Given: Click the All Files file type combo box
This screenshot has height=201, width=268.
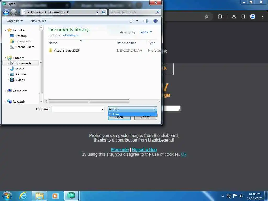Looking at the screenshot, I should [x=132, y=109].
